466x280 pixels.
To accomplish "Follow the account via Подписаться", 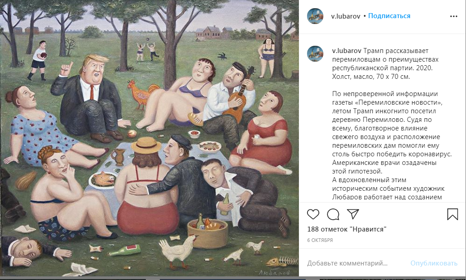I will click(x=389, y=16).
